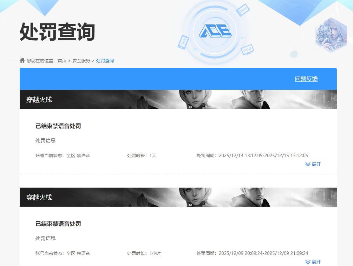Click the period 2025/12/09 20:09:24-2025/12/09 21:09:24
353x266 pixels.
(x=263, y=253)
